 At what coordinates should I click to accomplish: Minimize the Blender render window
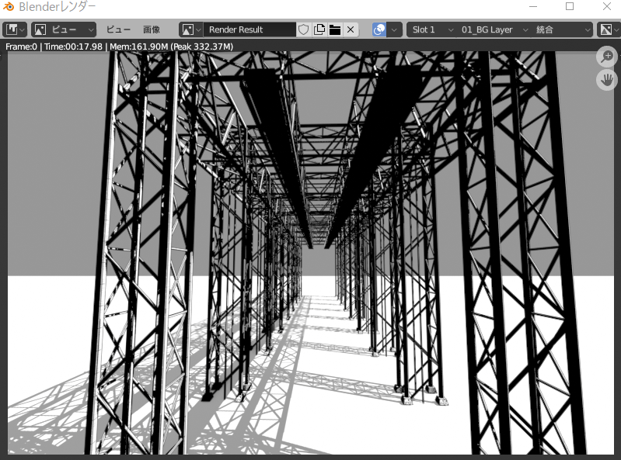(x=533, y=6)
